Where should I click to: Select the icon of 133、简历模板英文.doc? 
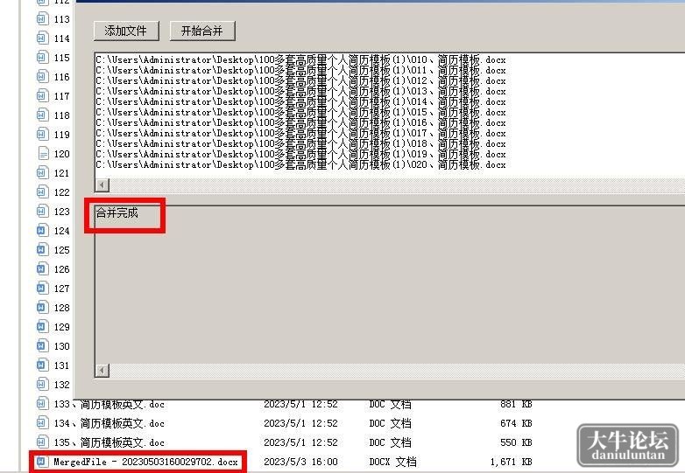coord(42,404)
